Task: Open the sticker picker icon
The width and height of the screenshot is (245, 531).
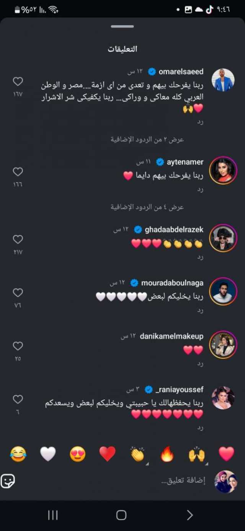Action: (8, 481)
